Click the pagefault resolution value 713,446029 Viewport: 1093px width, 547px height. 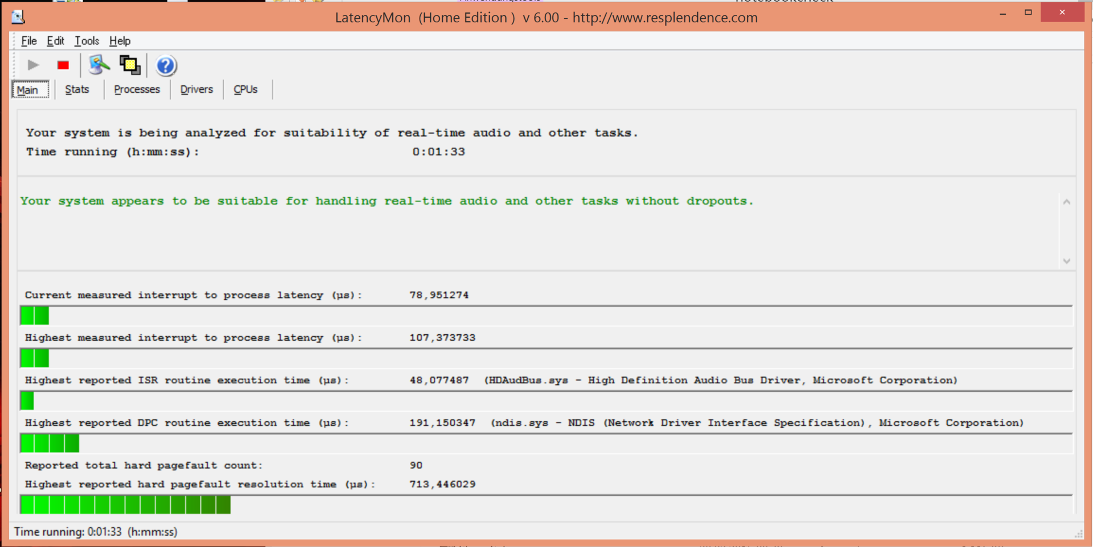442,484
